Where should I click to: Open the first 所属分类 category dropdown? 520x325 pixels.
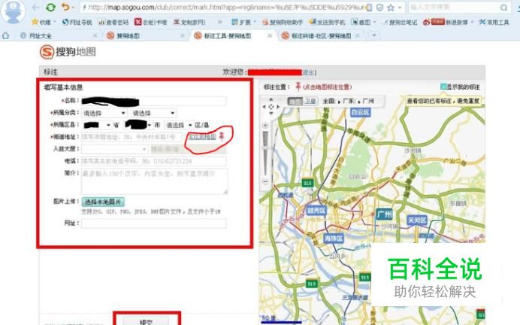(104, 113)
